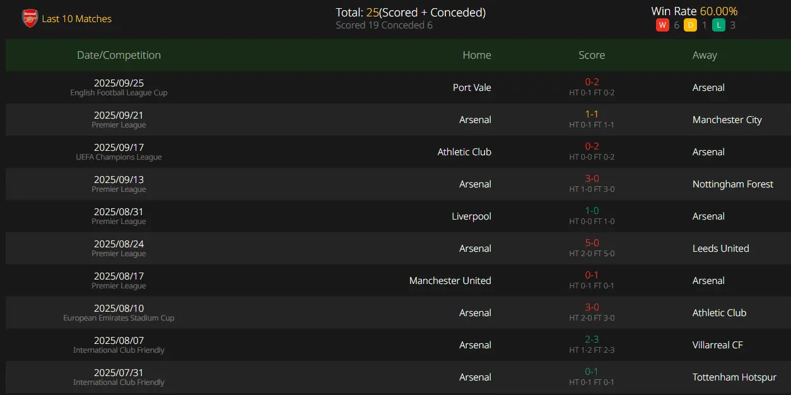The width and height of the screenshot is (791, 395).
Task: Open Nottingham Forest team page
Action: (733, 184)
